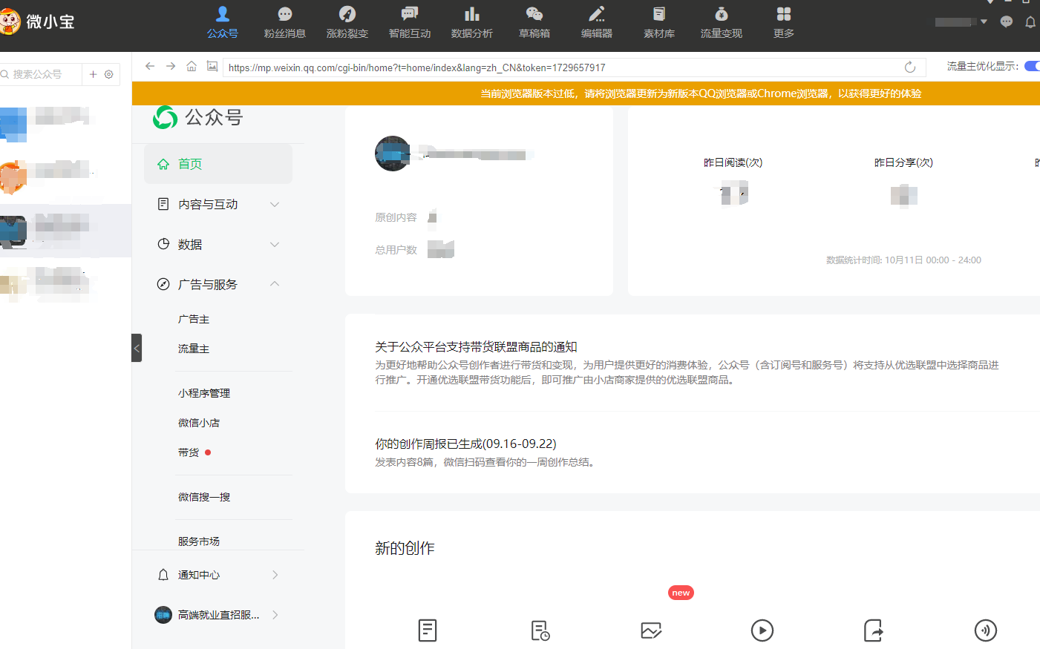
Task: Open 你的创作周报已生成 notice
Action: (465, 444)
